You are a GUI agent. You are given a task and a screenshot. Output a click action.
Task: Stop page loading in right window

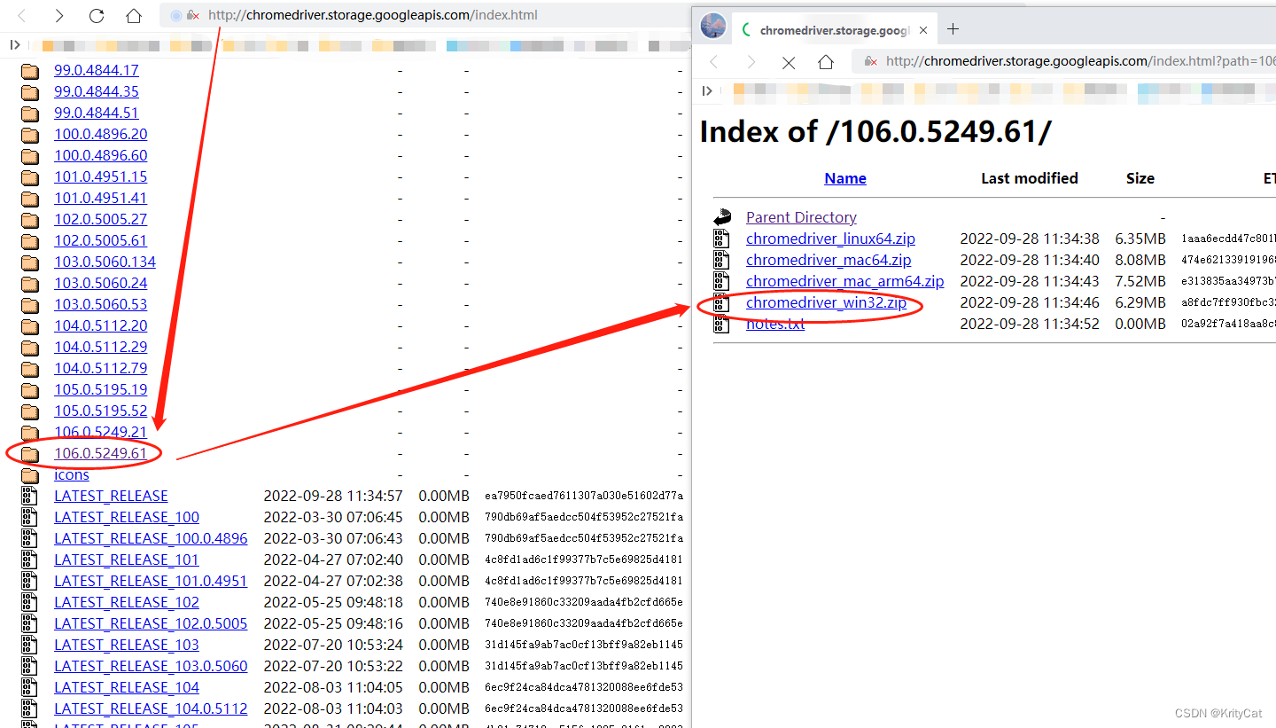point(789,62)
